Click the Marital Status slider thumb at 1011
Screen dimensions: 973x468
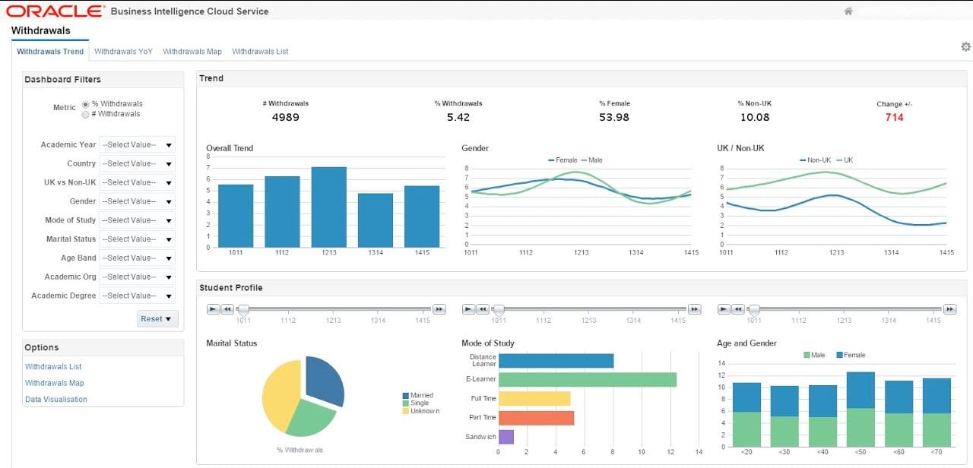pyautogui.click(x=243, y=310)
